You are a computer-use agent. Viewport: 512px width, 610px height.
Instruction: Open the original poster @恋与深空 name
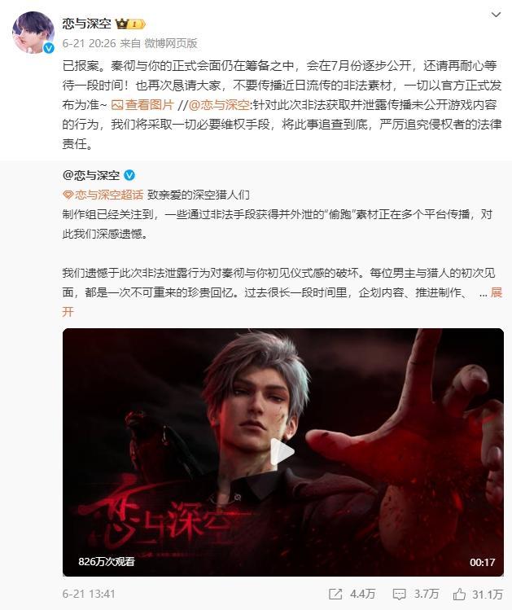(x=91, y=175)
